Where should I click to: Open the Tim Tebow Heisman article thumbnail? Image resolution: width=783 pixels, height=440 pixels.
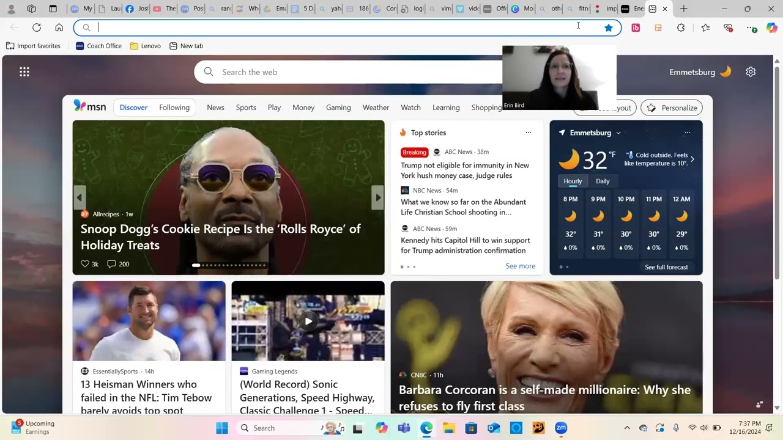tap(149, 321)
